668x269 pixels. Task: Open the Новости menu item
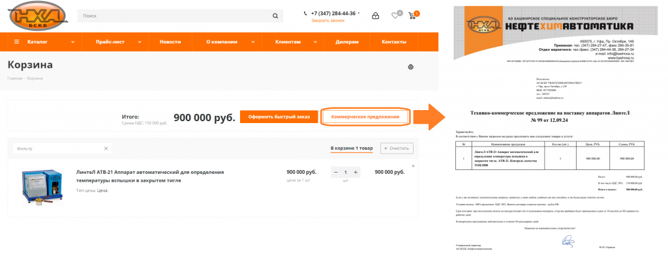(170, 42)
